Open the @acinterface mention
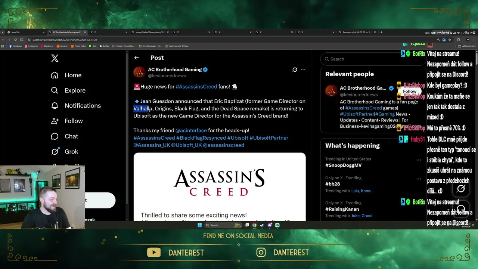This screenshot has height=269, width=478. (x=191, y=130)
